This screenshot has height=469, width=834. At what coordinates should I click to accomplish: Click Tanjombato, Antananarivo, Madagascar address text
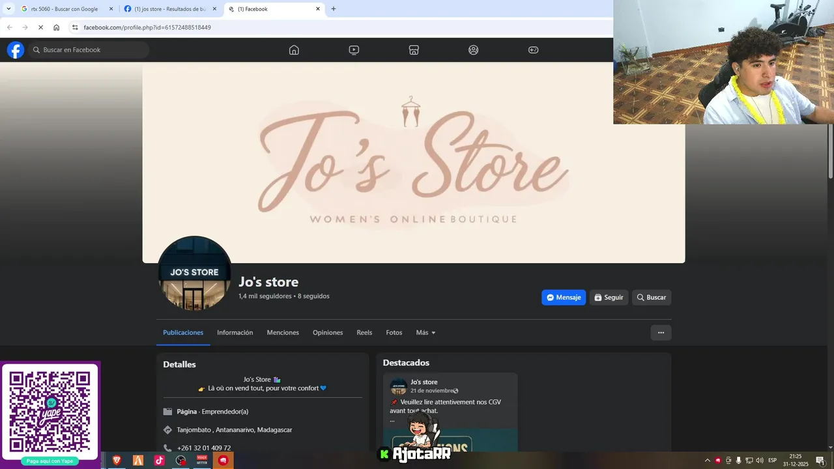coord(235,430)
